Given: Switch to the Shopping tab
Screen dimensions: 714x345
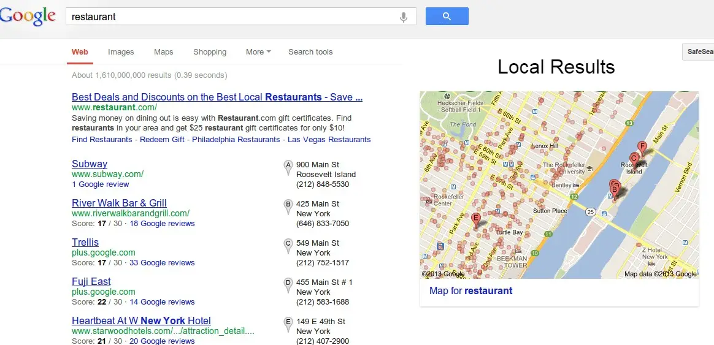Looking at the screenshot, I should [x=209, y=52].
